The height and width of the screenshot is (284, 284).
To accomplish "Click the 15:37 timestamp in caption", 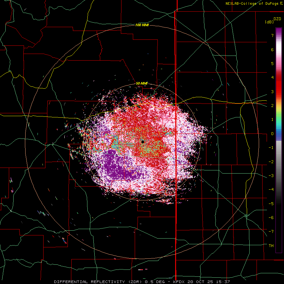I will tap(223, 282).
